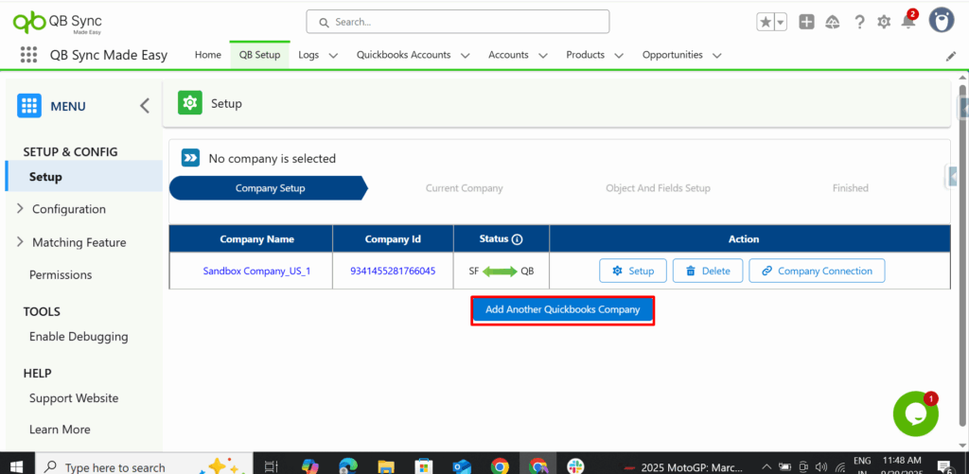Viewport: 969px width, 474px height.
Task: Click the Learn More sidebar link
Action: click(60, 429)
